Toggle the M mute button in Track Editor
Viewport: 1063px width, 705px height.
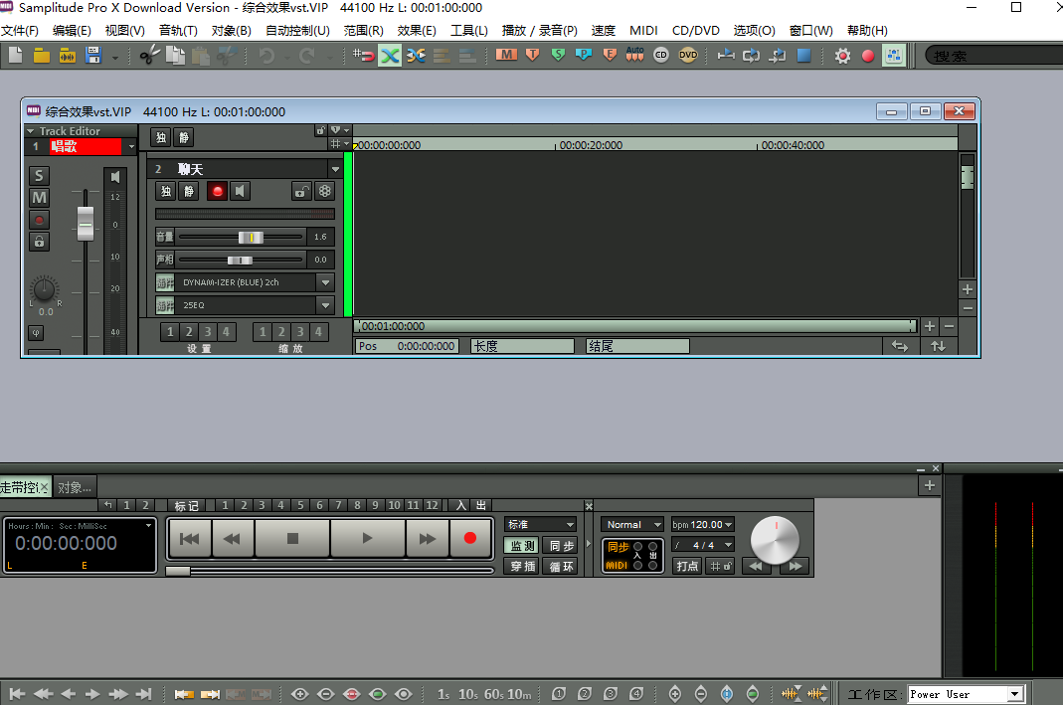pos(39,198)
